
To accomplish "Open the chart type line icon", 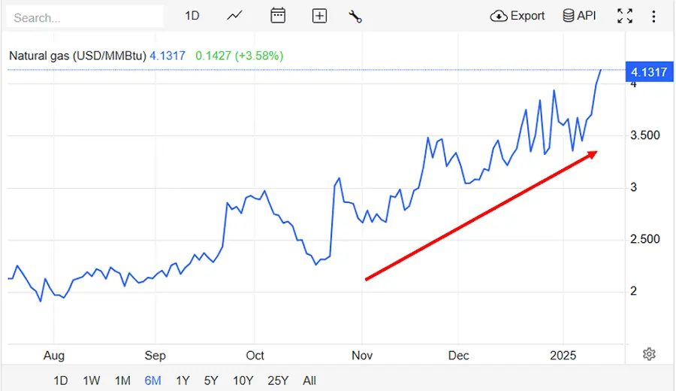I will 234,16.
